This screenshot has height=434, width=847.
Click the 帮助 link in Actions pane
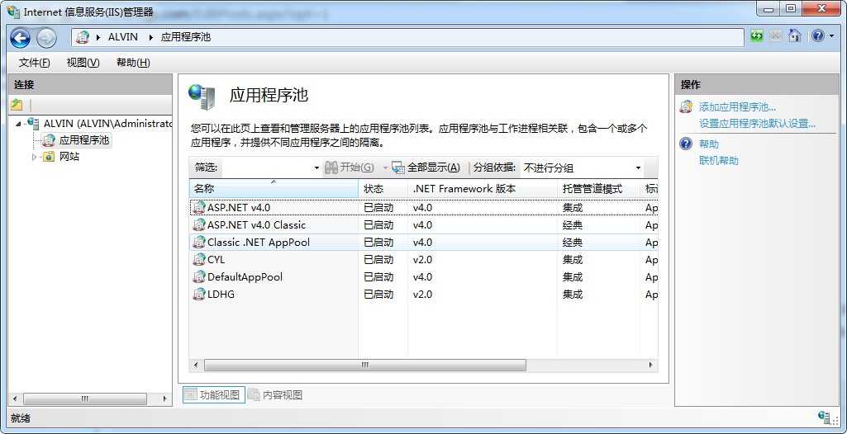[709, 144]
